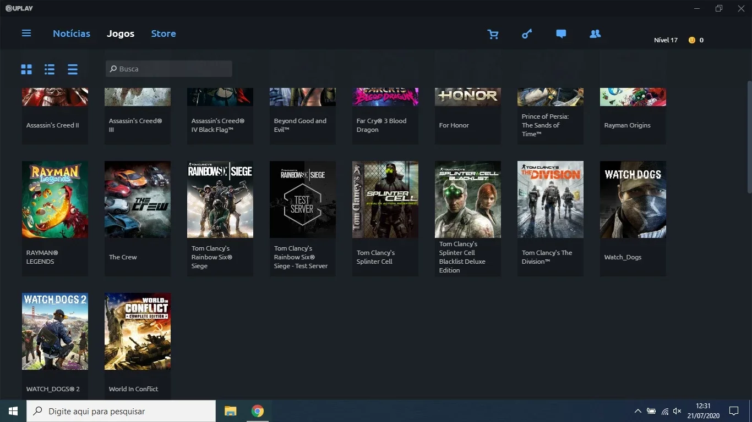The image size is (752, 422).
Task: Open Splinter Cell Blacklist cover
Action: [468, 199]
